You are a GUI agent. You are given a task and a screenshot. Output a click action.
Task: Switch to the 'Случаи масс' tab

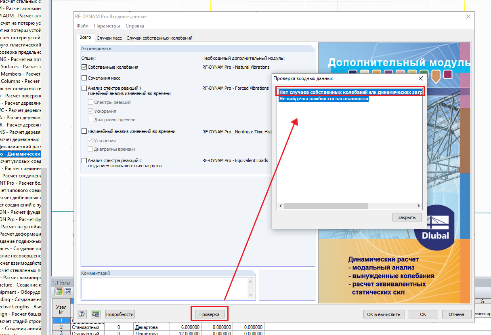[x=109, y=38]
